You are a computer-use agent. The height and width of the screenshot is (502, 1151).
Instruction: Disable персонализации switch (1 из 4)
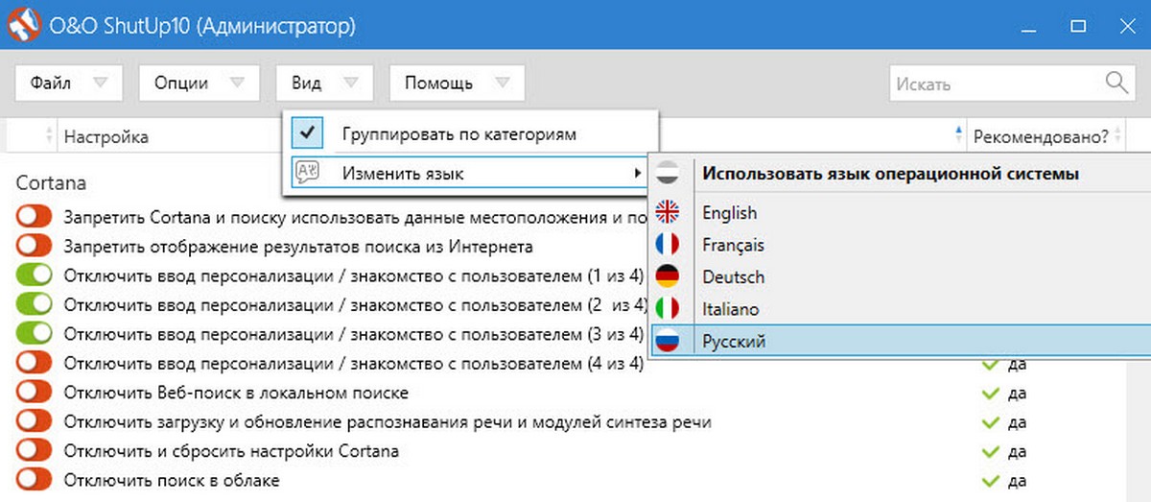(x=34, y=276)
